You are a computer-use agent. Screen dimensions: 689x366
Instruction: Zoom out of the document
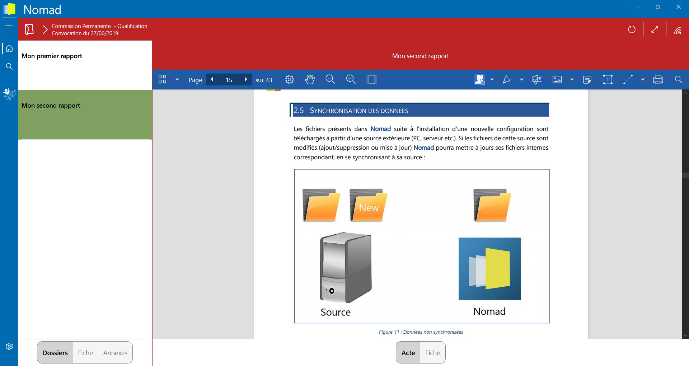point(330,79)
